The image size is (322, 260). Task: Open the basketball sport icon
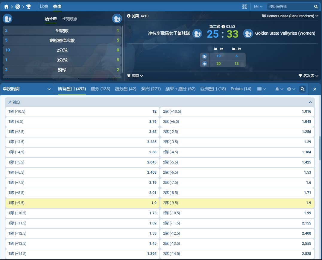point(18,7)
